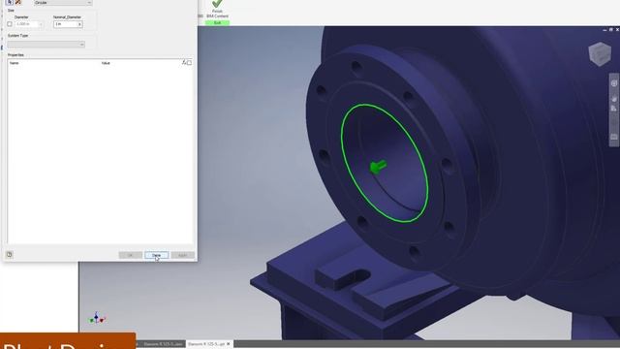Select the Pan hand tool in the navigation bar

point(614,98)
